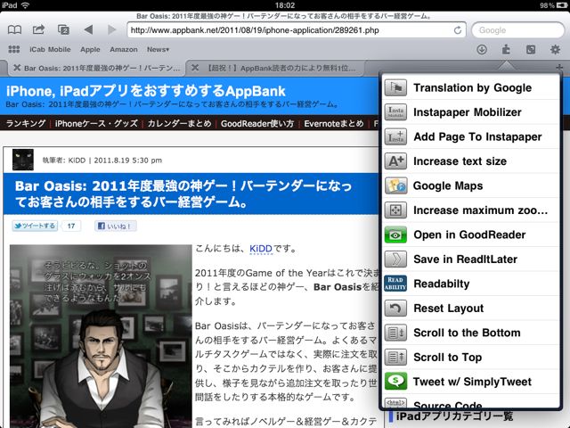Open the settings gear icon
Image resolution: width=570 pixels, height=428 pixels.
[x=555, y=49]
